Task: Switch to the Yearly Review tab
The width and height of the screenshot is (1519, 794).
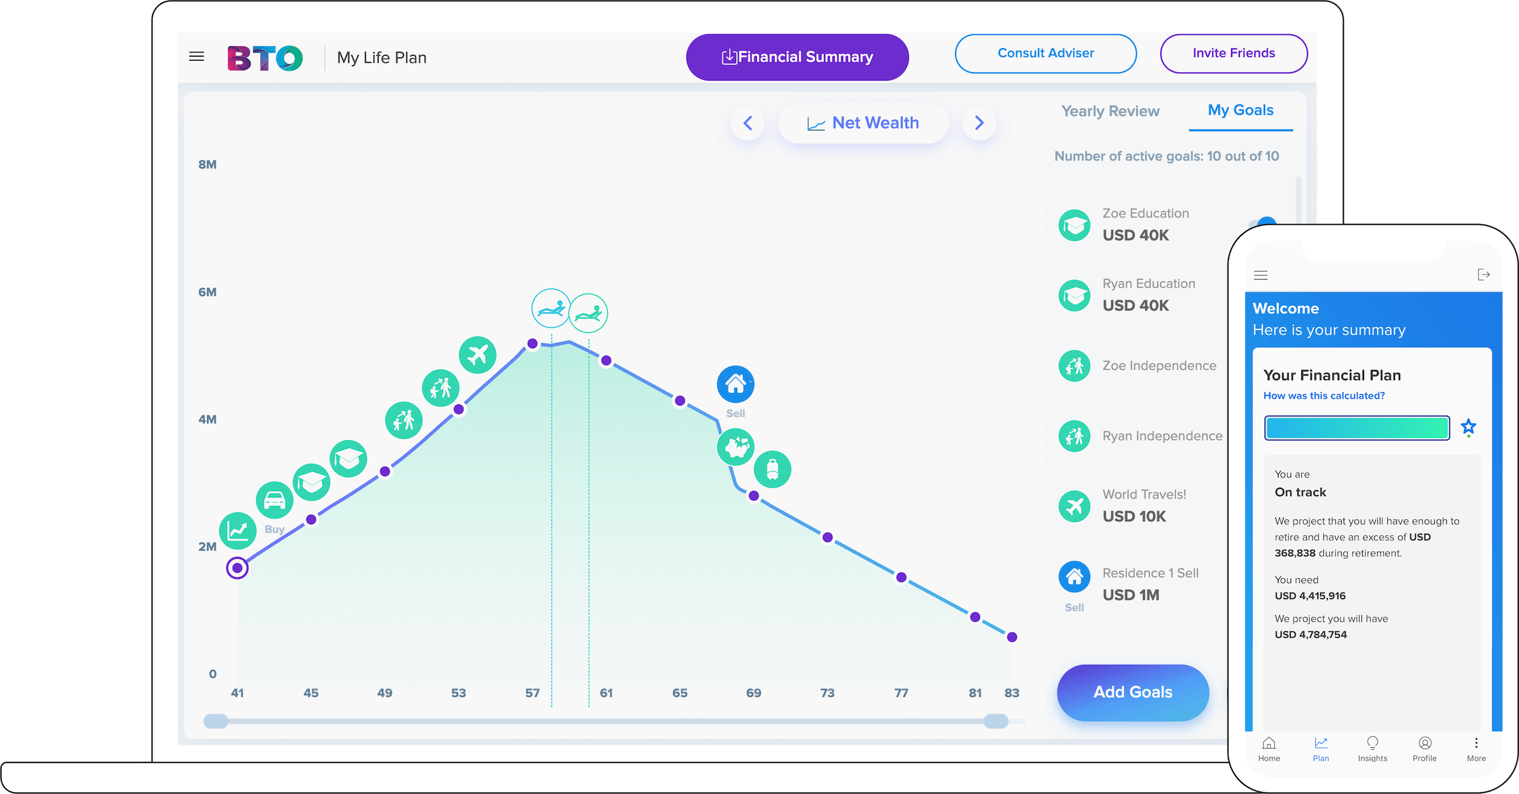Action: (1110, 111)
